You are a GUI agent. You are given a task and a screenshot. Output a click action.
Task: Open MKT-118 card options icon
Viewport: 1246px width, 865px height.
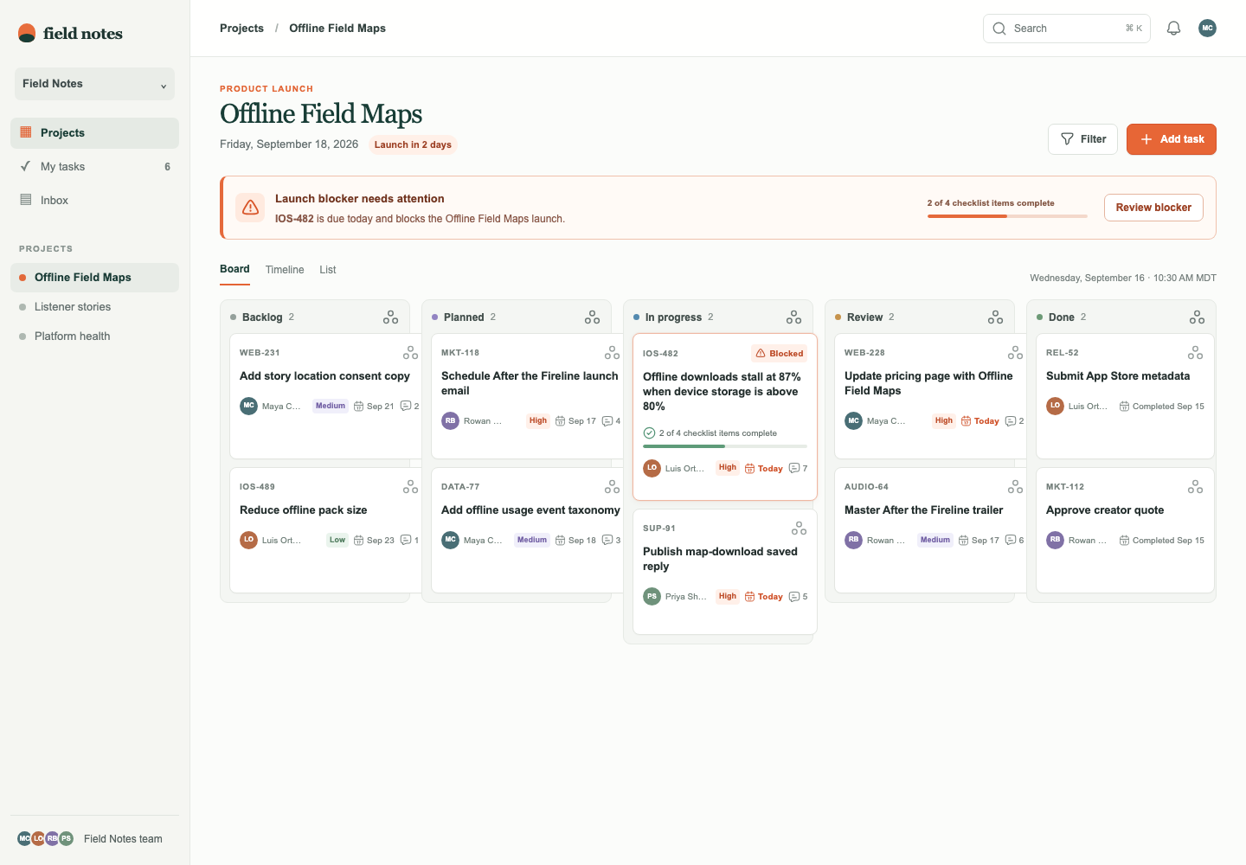click(612, 353)
